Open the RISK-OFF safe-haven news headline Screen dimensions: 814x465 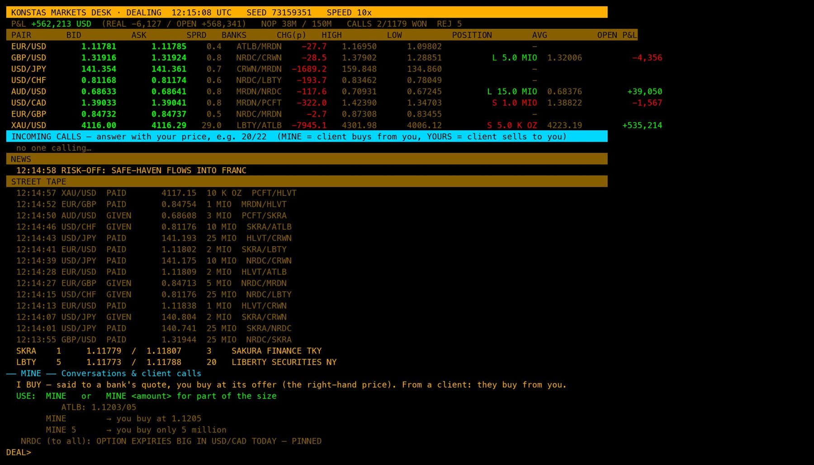(x=131, y=170)
